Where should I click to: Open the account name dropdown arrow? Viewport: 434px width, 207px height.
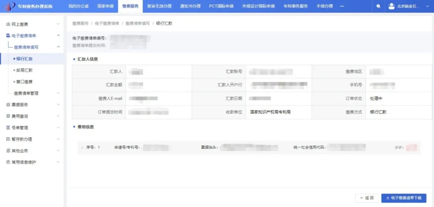point(426,7)
